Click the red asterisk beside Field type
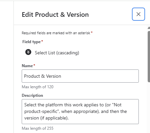The width and height of the screenshot is (150, 133). pyautogui.click(x=42, y=41)
